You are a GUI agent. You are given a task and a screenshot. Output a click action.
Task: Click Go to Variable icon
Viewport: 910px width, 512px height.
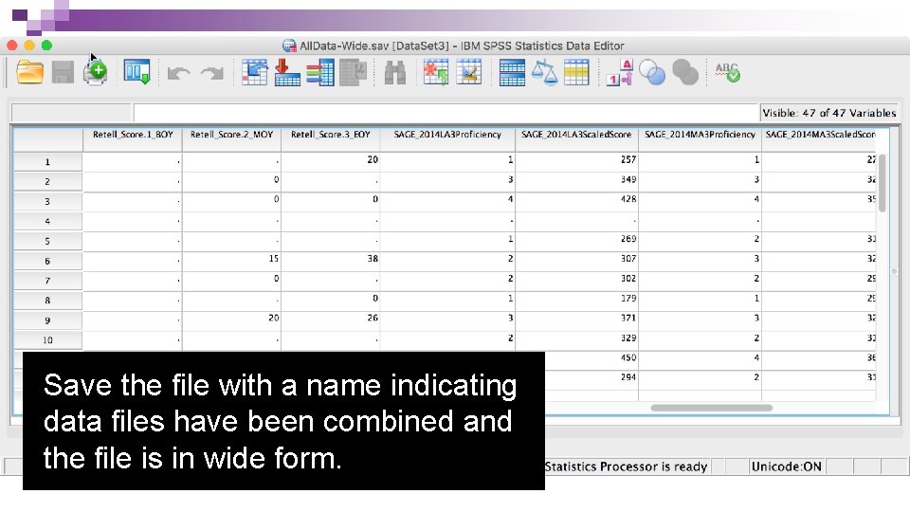coord(287,73)
